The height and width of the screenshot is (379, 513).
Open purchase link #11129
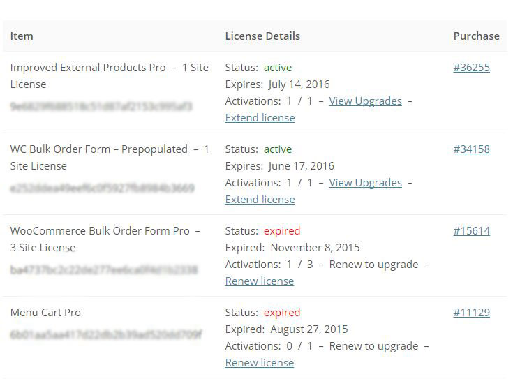pyautogui.click(x=471, y=313)
